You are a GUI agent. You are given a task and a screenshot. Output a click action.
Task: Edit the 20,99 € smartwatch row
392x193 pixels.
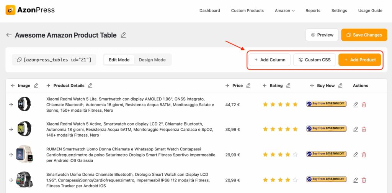356,180
